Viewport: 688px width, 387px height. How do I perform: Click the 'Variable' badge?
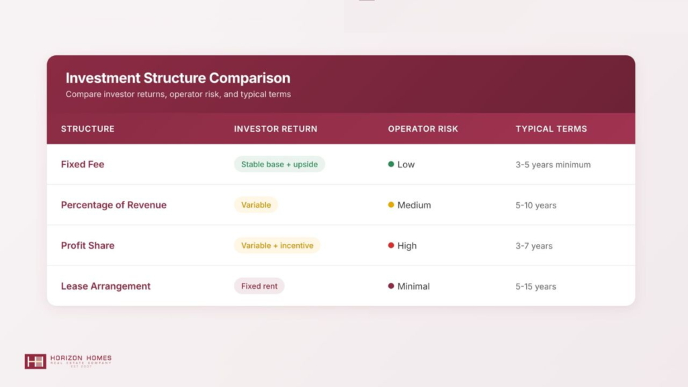pyautogui.click(x=256, y=205)
